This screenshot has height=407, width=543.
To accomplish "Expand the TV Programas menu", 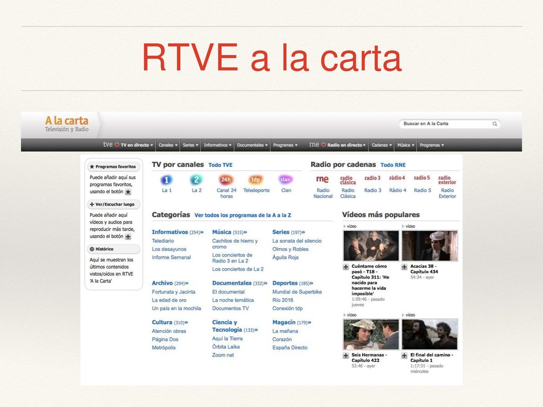I will (x=285, y=145).
